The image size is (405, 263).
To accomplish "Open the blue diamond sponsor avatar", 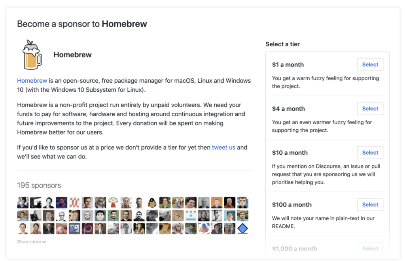I will point(242,228).
